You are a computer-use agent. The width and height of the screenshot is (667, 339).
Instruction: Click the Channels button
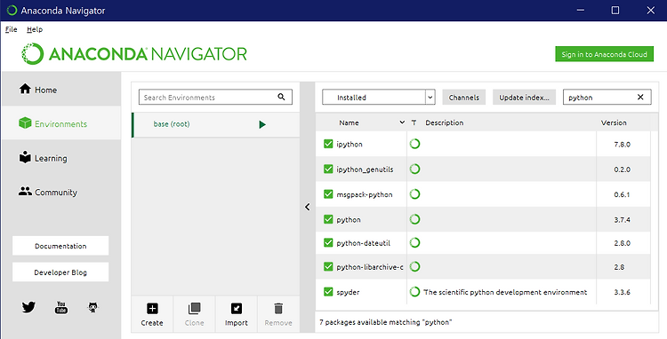463,97
